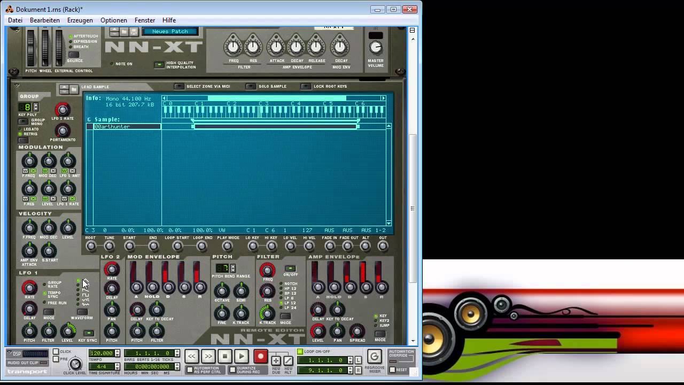Fast forward with the transport forward button
Image resolution: width=684 pixels, height=385 pixels.
208,356
